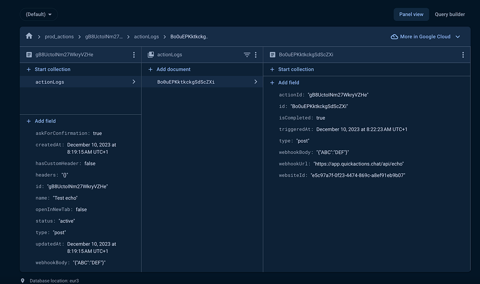Click Add field in the right document panel
The image size is (480, 284).
[x=288, y=83]
